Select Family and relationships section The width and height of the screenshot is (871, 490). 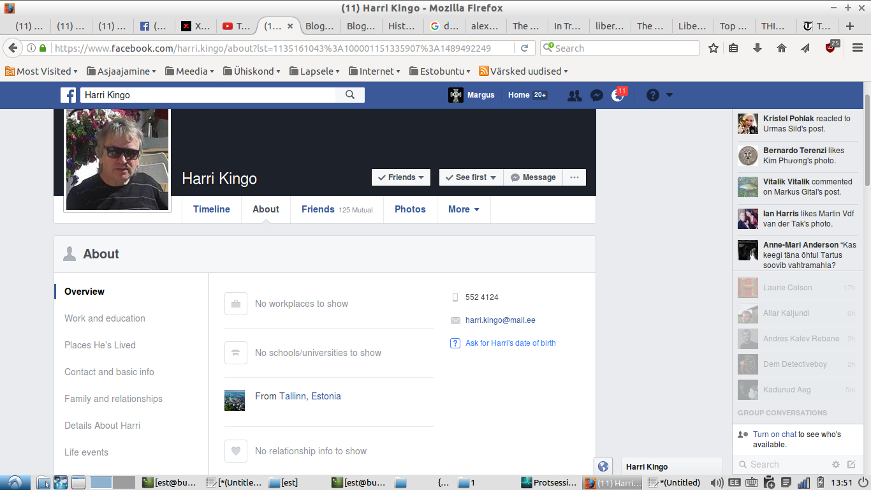(113, 399)
